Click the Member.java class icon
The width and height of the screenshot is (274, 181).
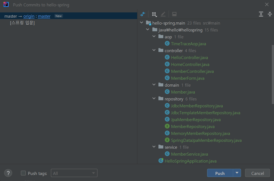[167, 92]
